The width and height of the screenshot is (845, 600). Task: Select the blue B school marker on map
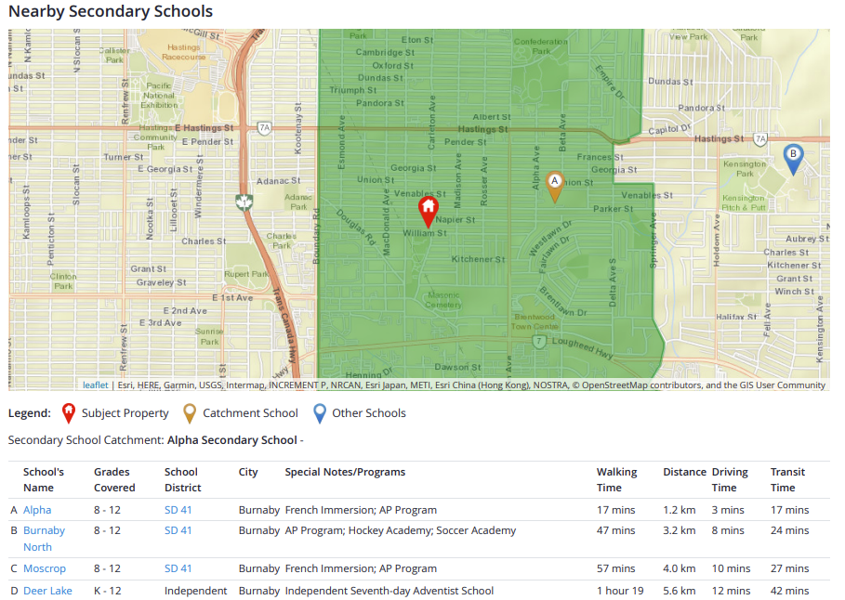793,158
